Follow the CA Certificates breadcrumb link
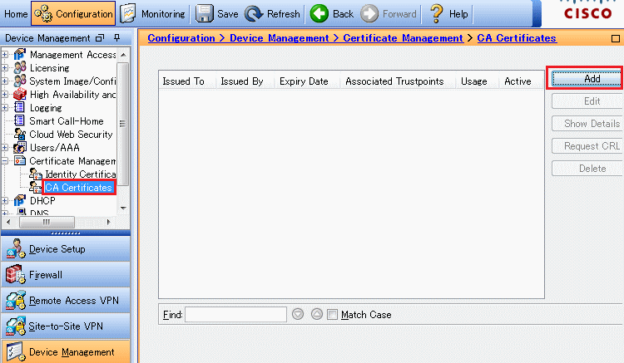Screen dimensions: 624x363 tap(517, 38)
